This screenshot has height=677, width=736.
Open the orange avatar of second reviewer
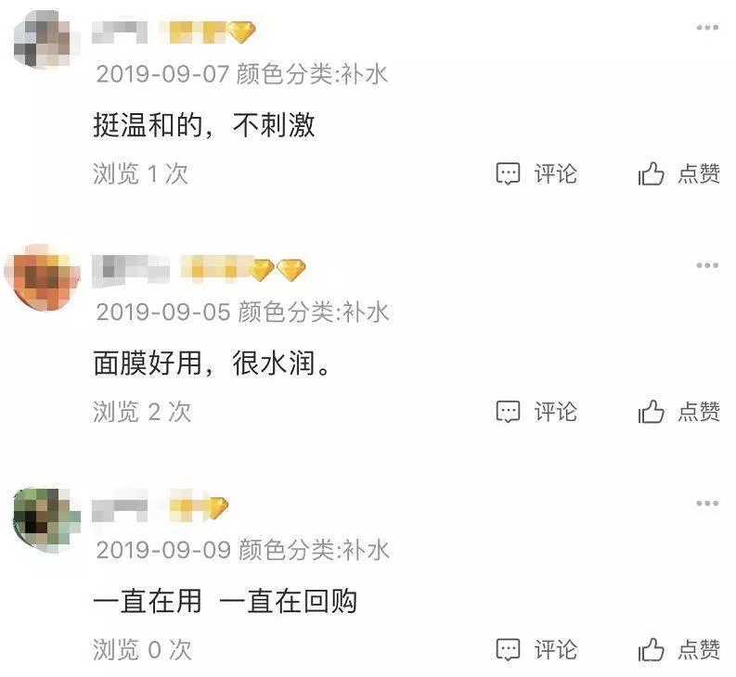[x=43, y=277]
